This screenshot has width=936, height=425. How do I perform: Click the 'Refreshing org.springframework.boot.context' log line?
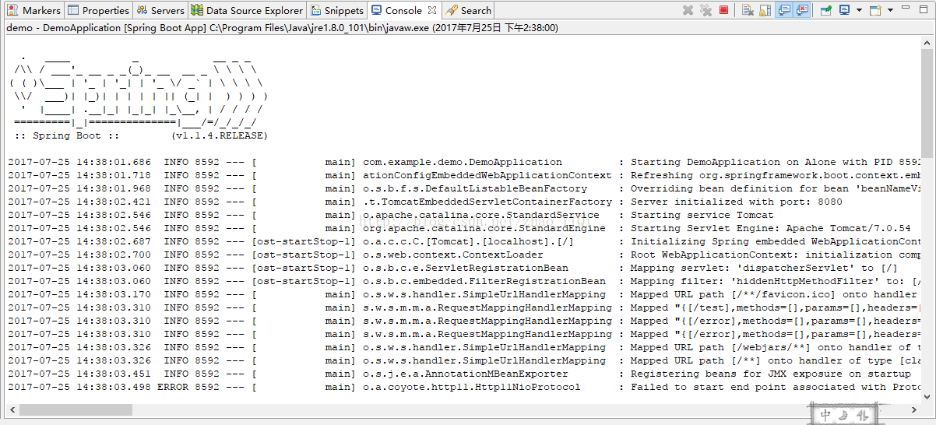point(464,175)
